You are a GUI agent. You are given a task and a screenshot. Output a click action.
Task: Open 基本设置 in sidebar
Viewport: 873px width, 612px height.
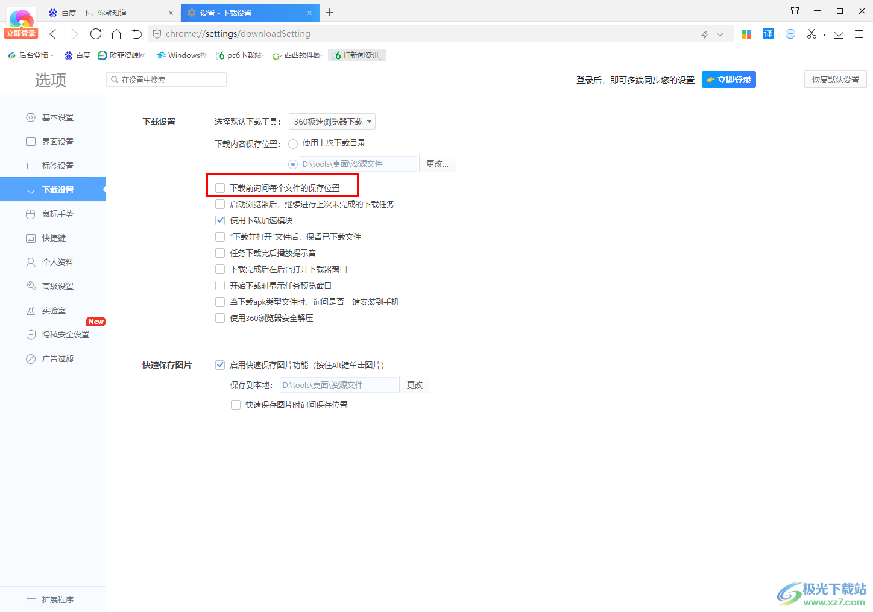(52, 117)
